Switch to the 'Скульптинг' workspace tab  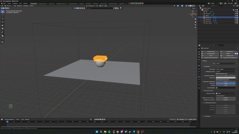[x=52, y=3]
